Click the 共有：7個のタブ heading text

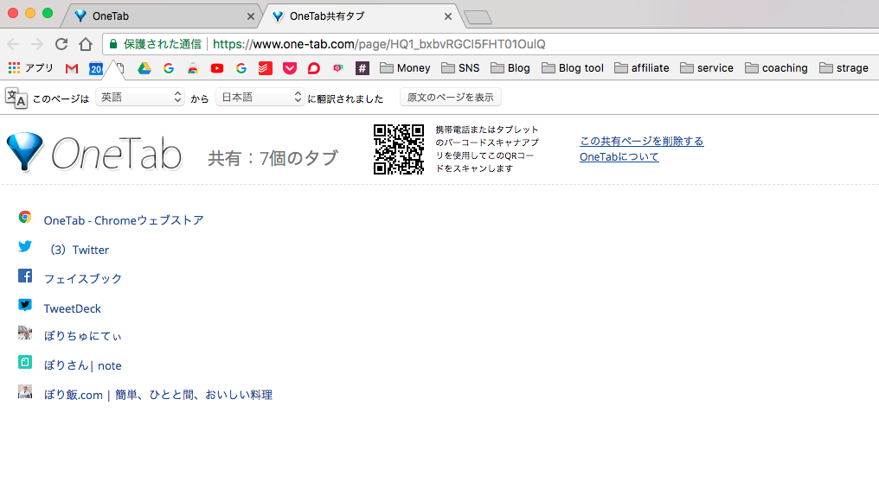click(273, 158)
